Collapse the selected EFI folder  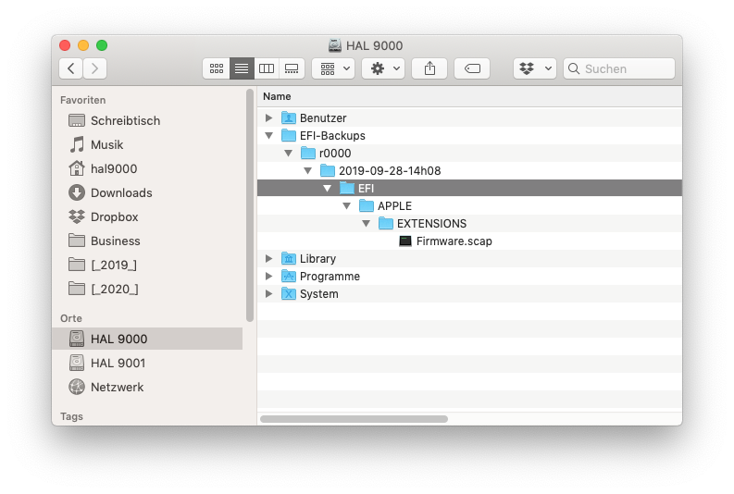[328, 189]
